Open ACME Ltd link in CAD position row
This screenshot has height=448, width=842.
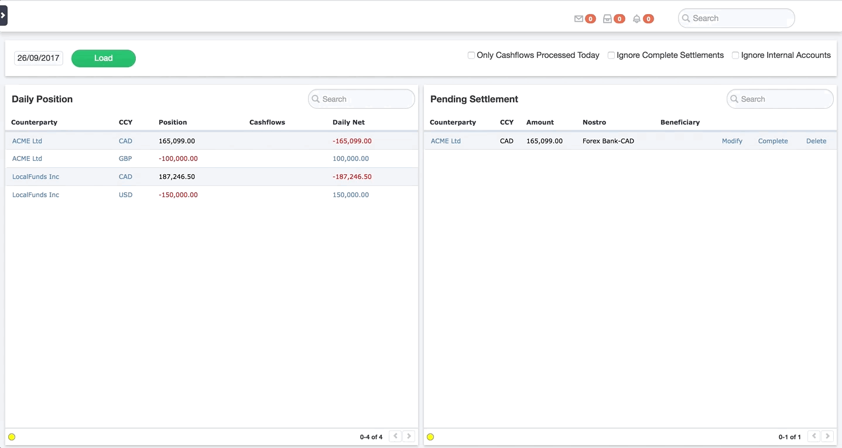click(27, 141)
